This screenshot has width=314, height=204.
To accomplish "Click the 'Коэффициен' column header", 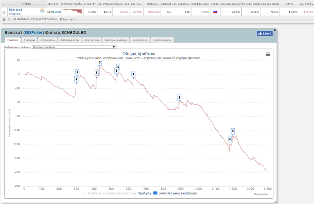I will 201,4.
